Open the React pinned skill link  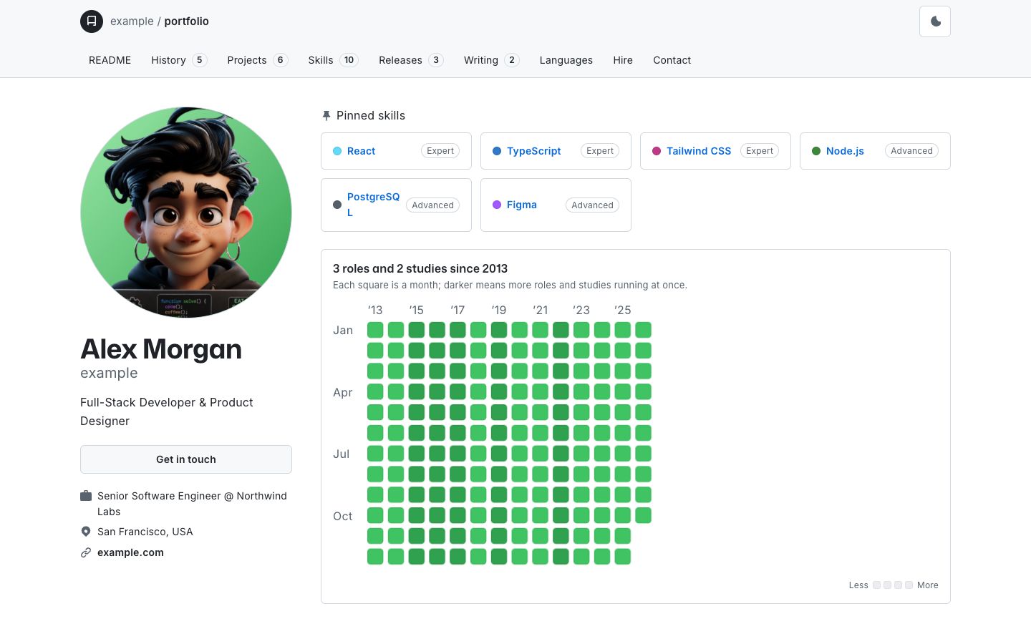361,151
